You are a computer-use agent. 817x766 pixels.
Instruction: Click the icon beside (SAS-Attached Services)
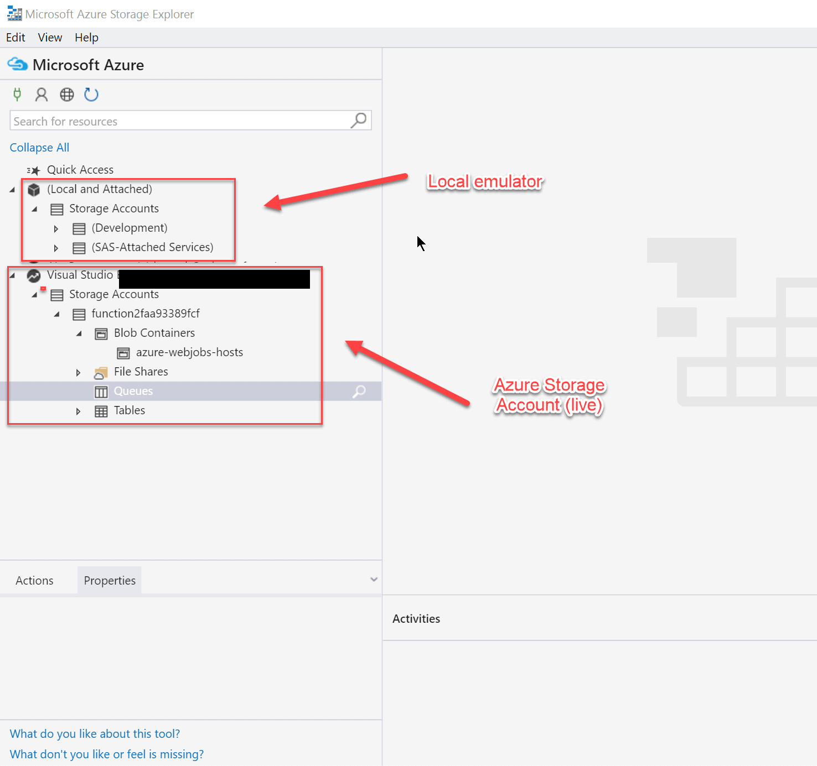79,248
